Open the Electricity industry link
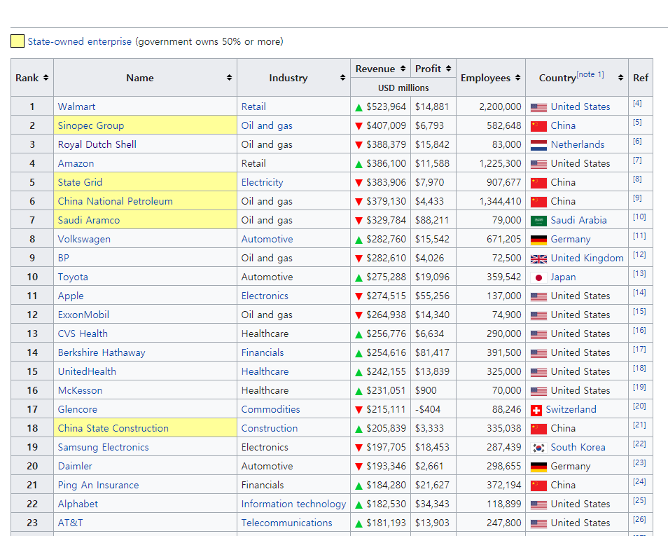This screenshot has width=668, height=536. pos(262,182)
